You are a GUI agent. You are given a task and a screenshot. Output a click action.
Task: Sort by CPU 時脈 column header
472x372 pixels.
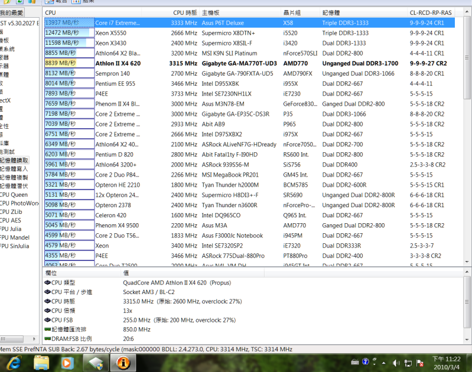(185, 12)
